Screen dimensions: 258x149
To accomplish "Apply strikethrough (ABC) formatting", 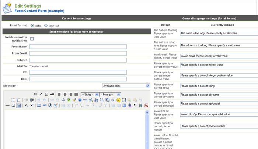I will coord(52,94).
